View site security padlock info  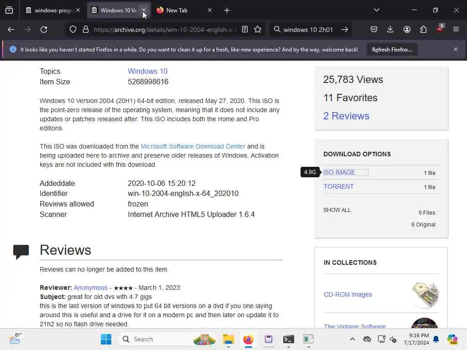86,30
